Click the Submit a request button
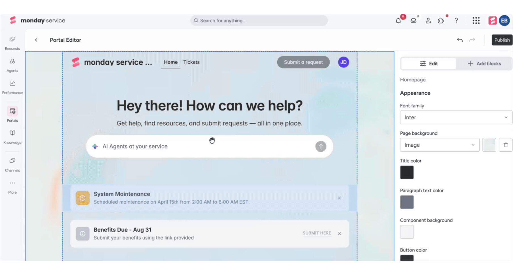The width and height of the screenshot is (513, 275). (303, 62)
